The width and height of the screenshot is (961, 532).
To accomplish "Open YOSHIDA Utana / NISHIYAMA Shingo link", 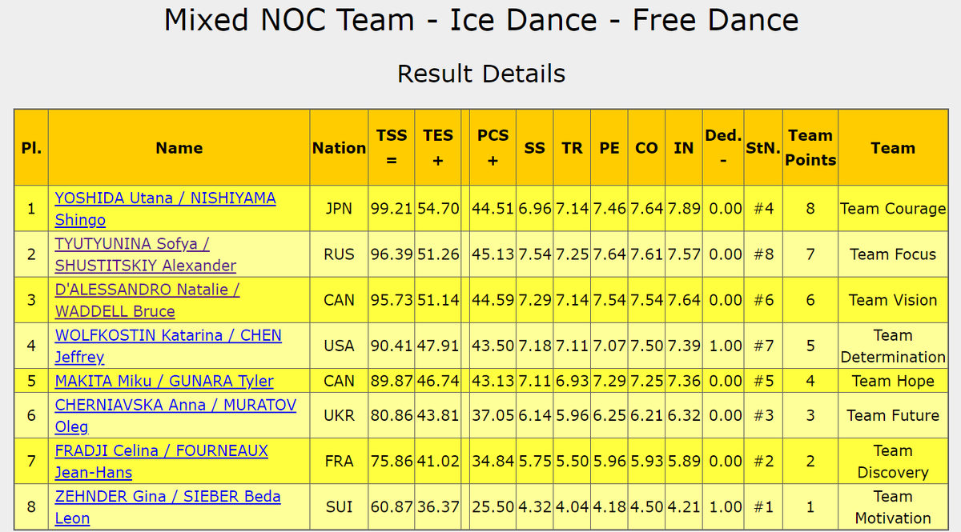I will 165,209.
